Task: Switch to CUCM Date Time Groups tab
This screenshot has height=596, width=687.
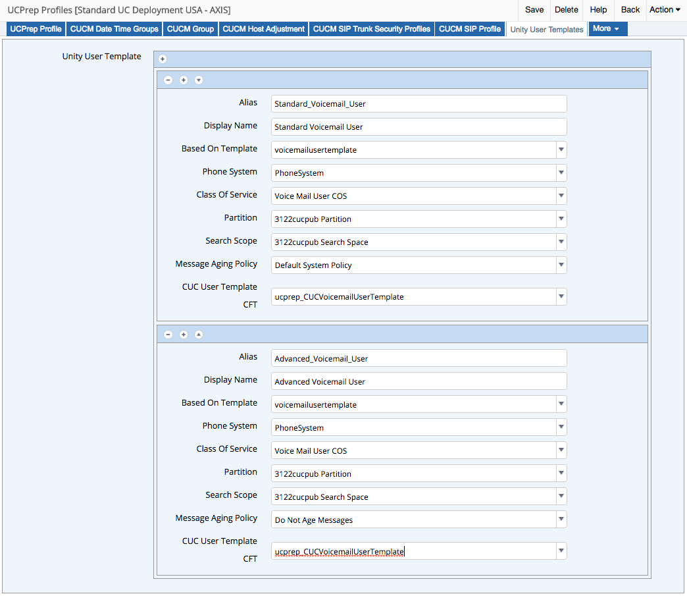Action: (x=114, y=29)
